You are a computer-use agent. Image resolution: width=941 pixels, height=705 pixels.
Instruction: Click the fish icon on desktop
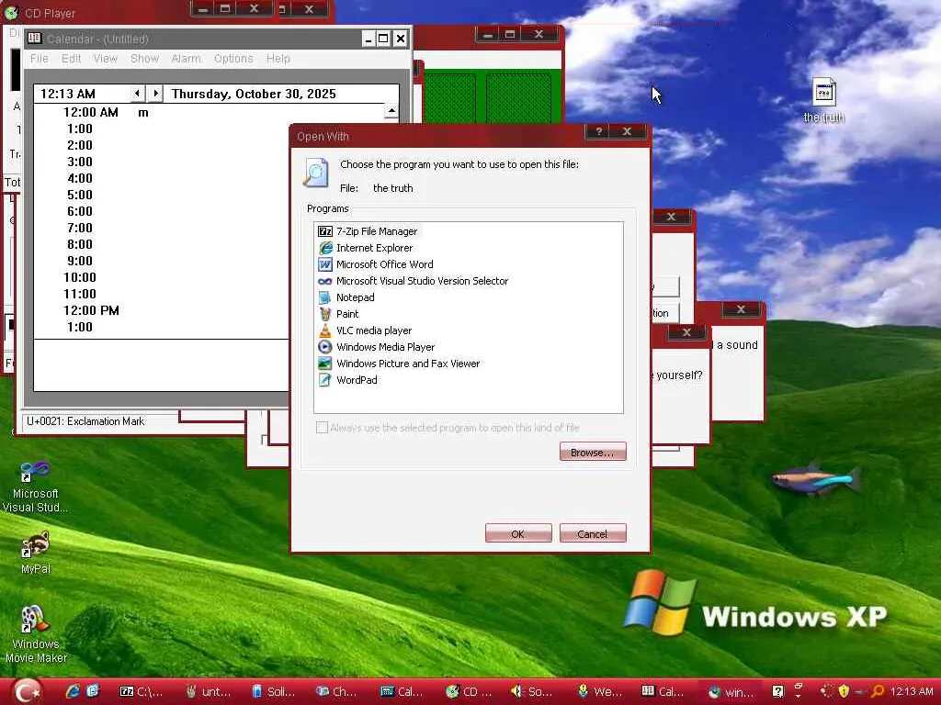pyautogui.click(x=815, y=478)
